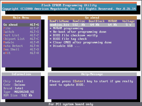Image resolution: width=142 pixels, height=106 pixels.
Task: Select the newbios.bin ROM file row
Action: point(92,25)
